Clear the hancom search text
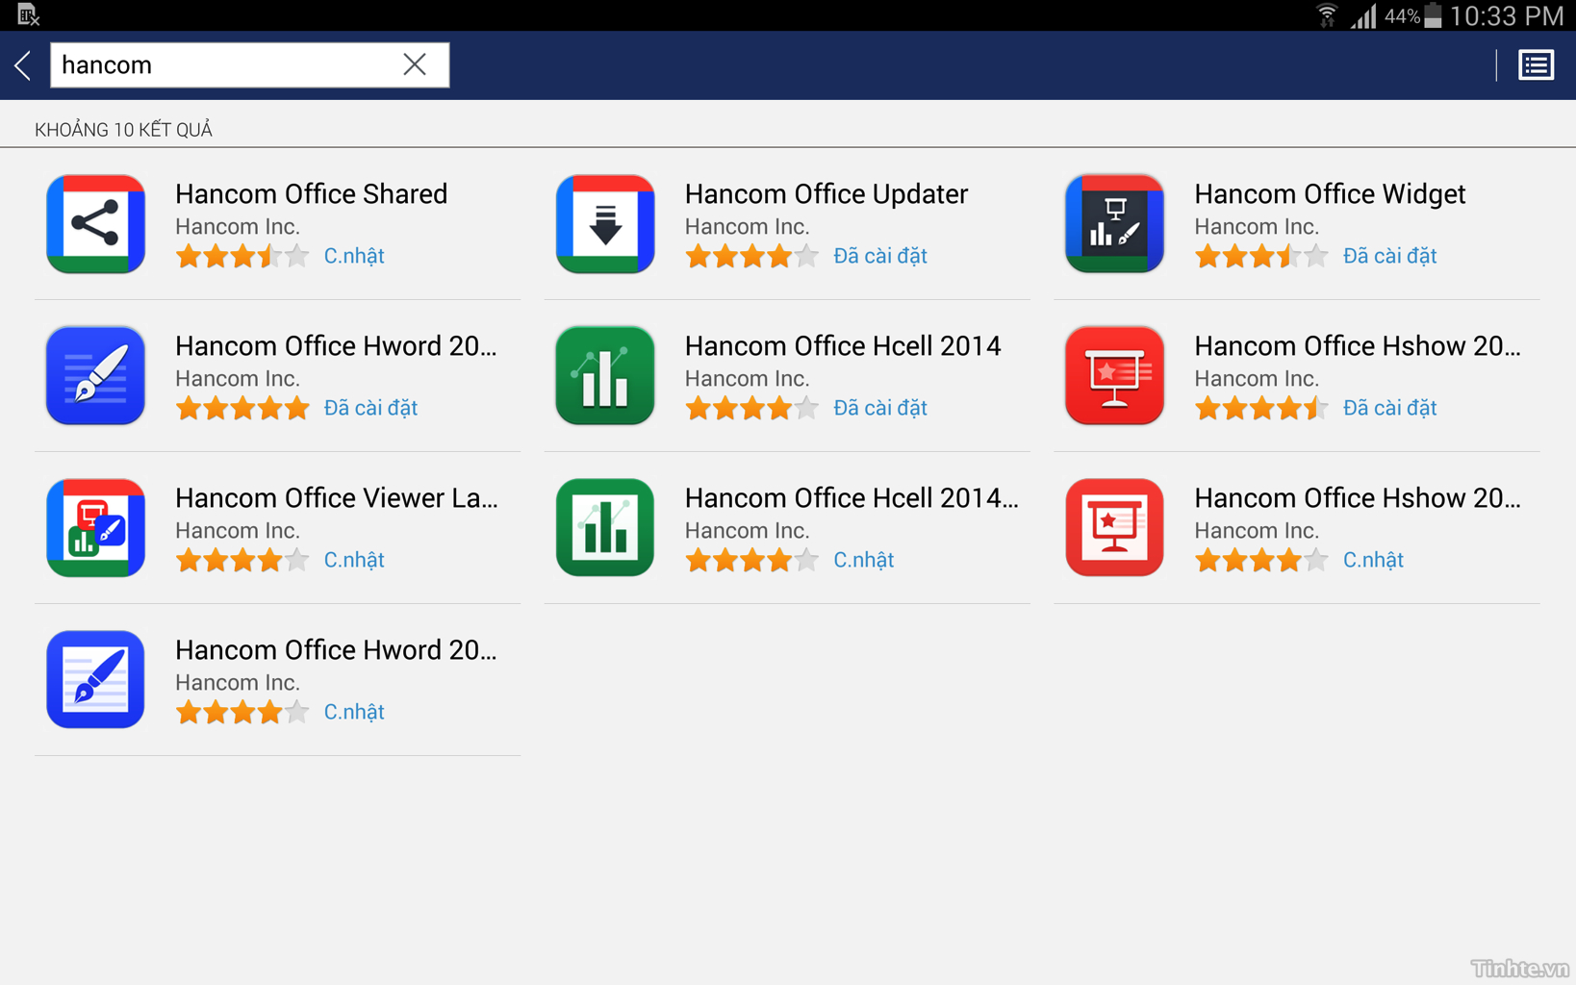1576x985 pixels. (x=415, y=64)
